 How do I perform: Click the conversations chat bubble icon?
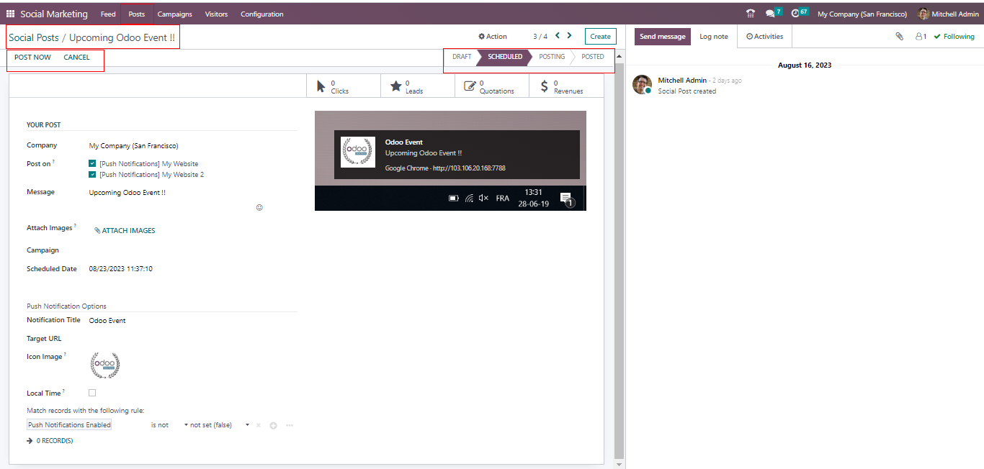(x=770, y=14)
